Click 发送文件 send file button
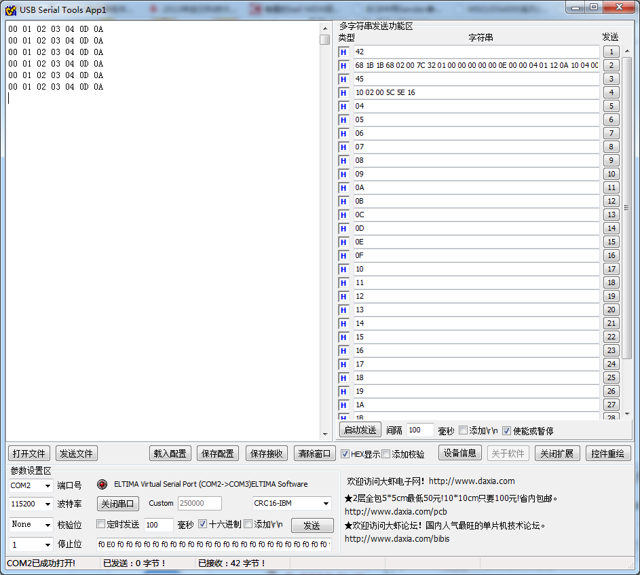 point(76,453)
